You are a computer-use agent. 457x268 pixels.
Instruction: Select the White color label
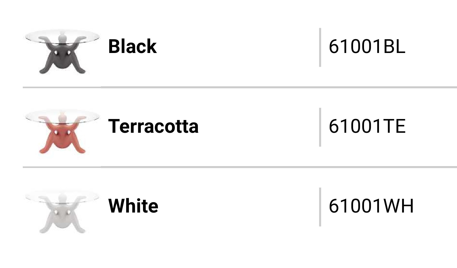point(133,206)
